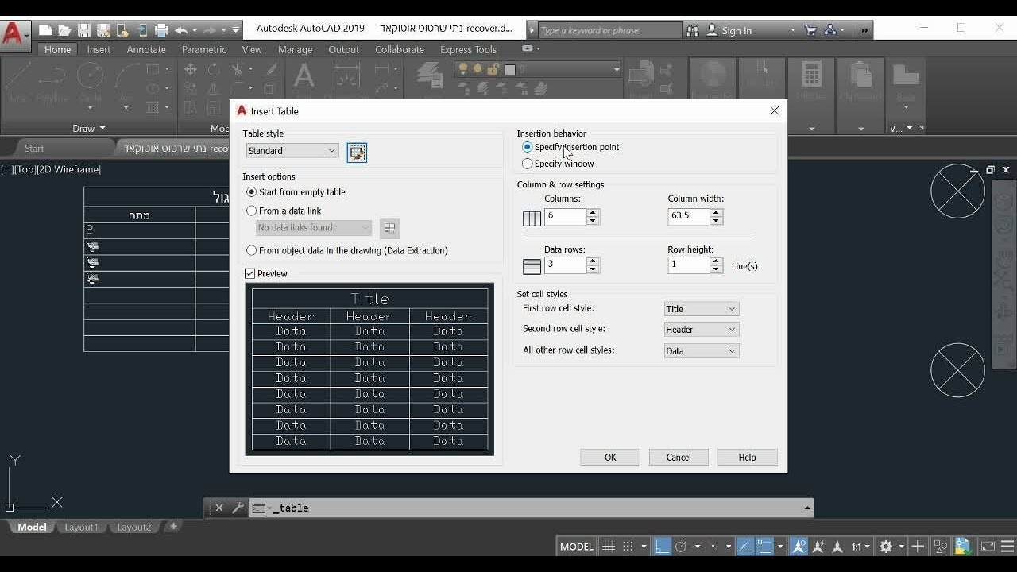The width and height of the screenshot is (1017, 572).
Task: Click the keyword search box
Action: 609,30
